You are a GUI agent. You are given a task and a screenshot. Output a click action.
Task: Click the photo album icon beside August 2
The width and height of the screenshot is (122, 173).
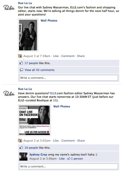click(20, 141)
